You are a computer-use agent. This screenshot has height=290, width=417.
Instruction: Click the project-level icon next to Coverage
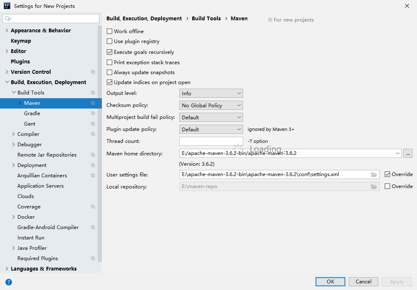[x=93, y=207]
